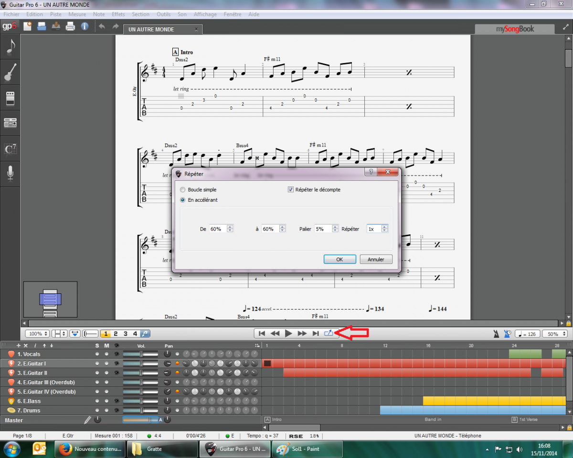This screenshot has width=573, height=458.
Task: Mute the 6. E.Bass track
Action: click(106, 401)
